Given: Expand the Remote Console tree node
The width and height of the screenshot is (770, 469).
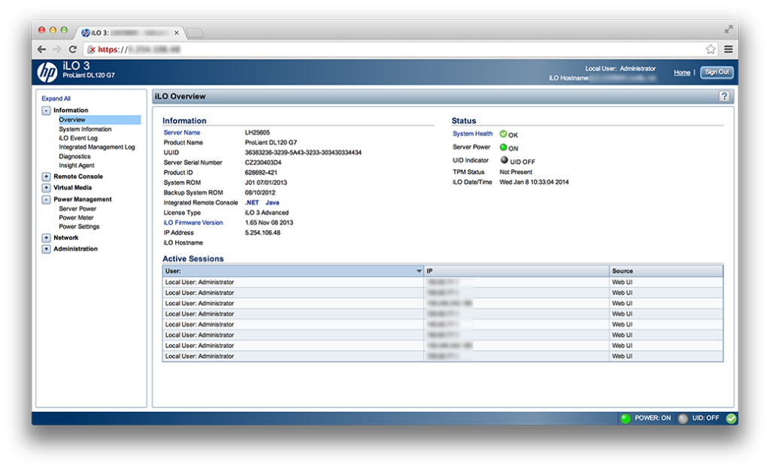Looking at the screenshot, I should (x=47, y=177).
